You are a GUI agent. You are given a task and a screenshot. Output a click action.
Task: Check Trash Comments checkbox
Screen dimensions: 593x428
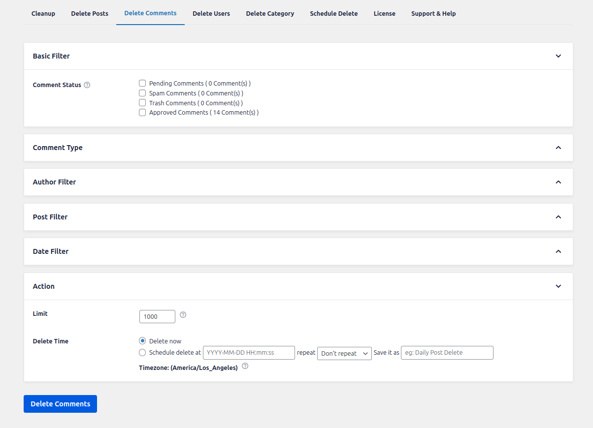pos(142,103)
